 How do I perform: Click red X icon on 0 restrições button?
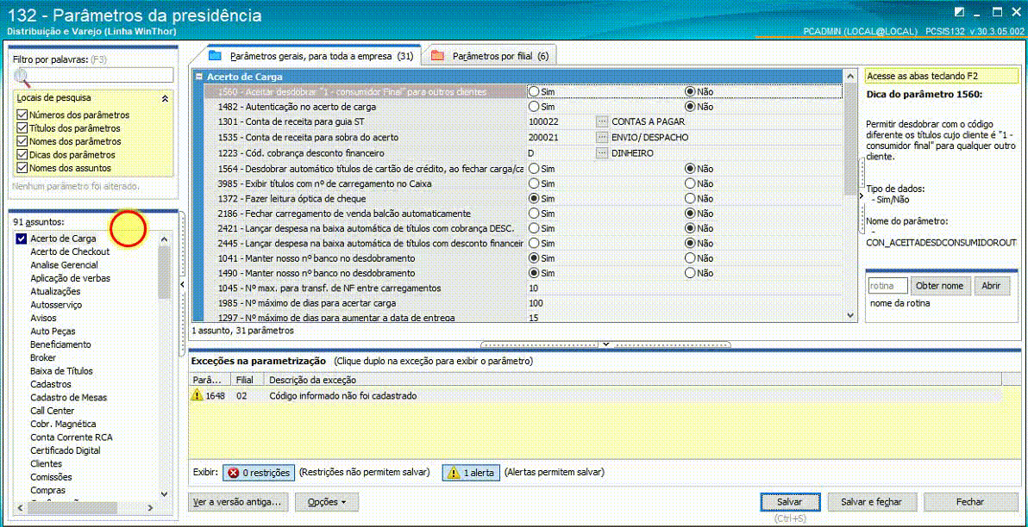click(233, 473)
